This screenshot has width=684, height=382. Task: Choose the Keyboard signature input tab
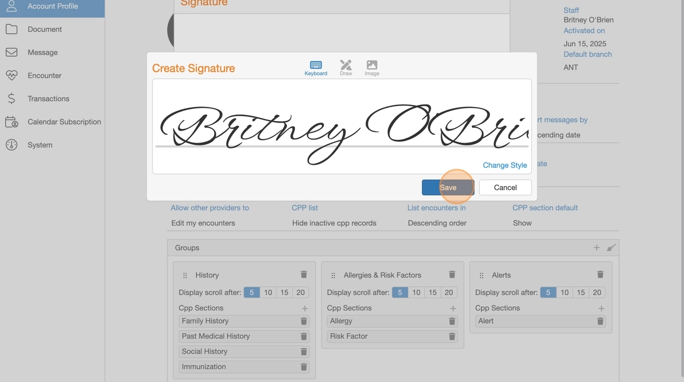[316, 68]
